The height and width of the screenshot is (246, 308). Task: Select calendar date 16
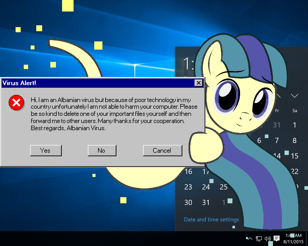188,171
